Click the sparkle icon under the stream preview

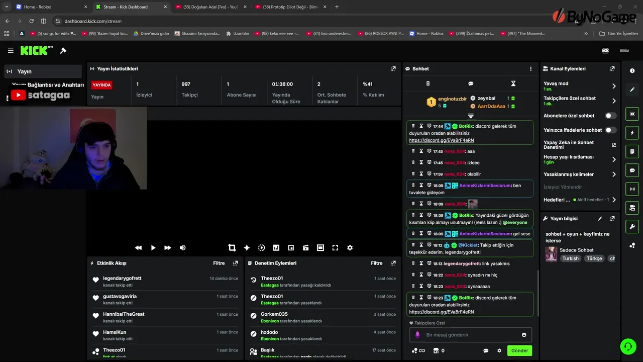[x=247, y=248]
